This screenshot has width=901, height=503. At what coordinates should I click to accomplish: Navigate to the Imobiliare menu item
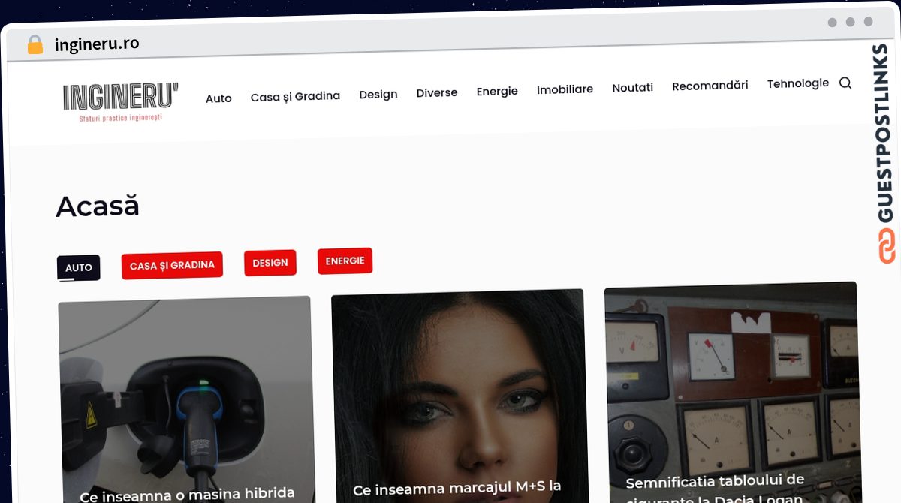click(565, 89)
